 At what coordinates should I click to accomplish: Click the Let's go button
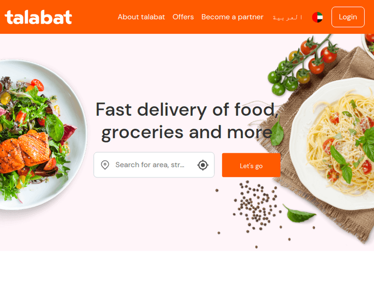(251, 165)
